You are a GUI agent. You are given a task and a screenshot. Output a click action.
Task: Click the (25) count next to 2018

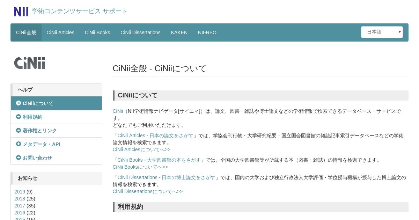(x=31, y=199)
